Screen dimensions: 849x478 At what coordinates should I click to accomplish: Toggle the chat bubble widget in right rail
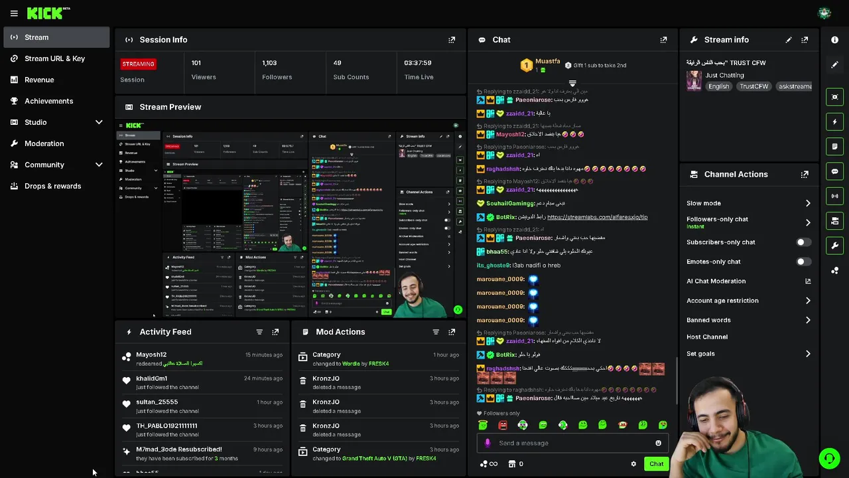(x=835, y=171)
